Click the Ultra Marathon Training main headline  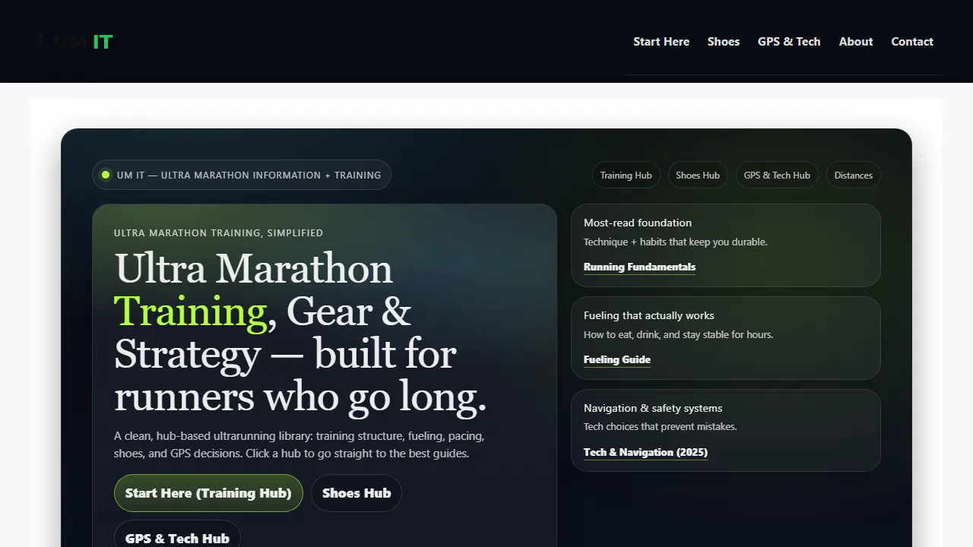300,333
